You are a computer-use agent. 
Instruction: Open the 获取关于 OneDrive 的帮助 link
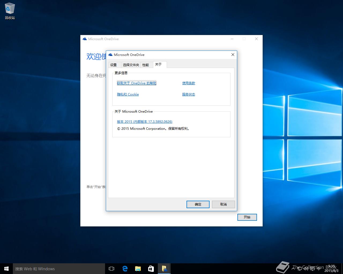point(136,83)
